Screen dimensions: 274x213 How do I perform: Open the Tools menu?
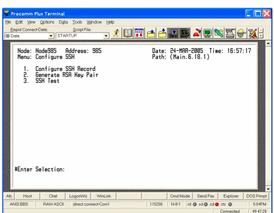(x=77, y=22)
